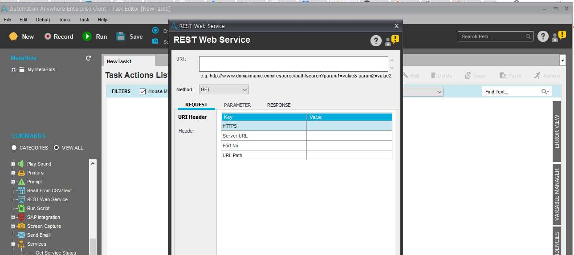Open help icon in main toolbar

pyautogui.click(x=542, y=36)
